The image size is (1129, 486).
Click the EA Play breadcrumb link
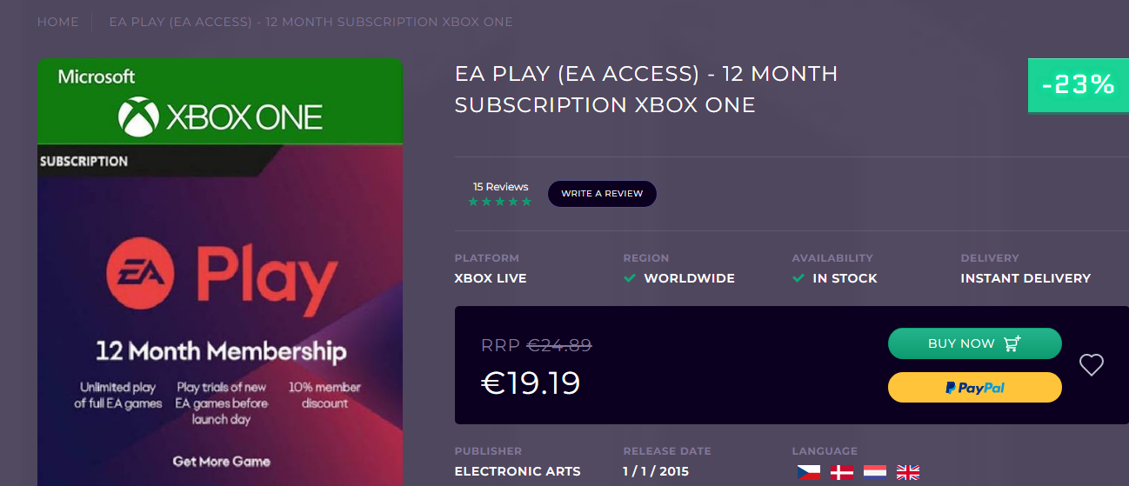[311, 22]
